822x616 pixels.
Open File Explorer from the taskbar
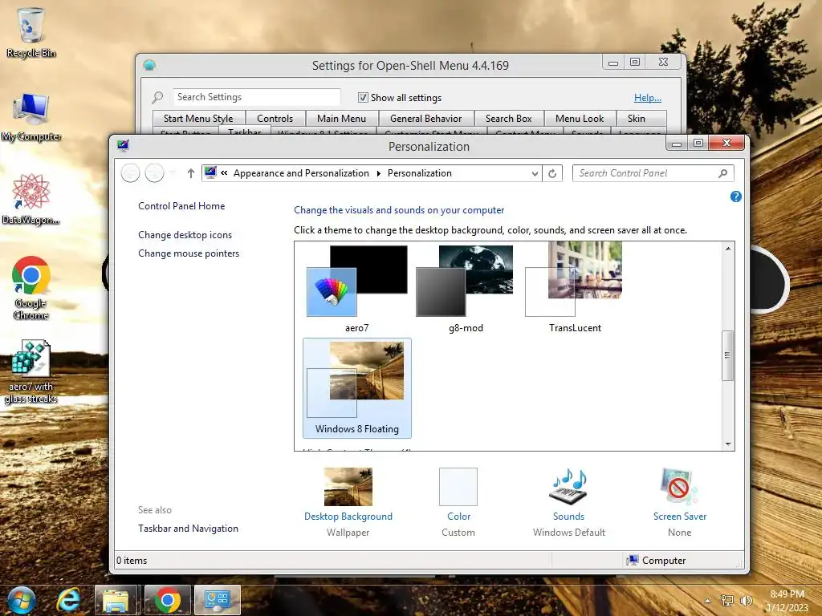click(x=116, y=600)
